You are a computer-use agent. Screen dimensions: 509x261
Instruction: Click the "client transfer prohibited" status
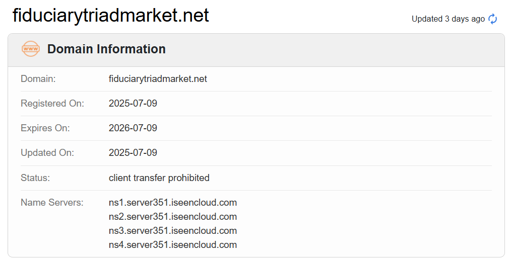pos(159,178)
